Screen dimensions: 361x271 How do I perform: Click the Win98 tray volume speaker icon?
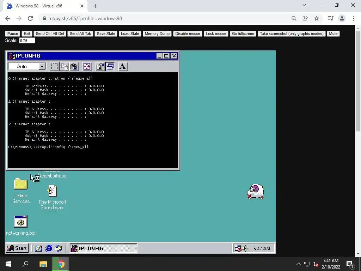coord(245,248)
